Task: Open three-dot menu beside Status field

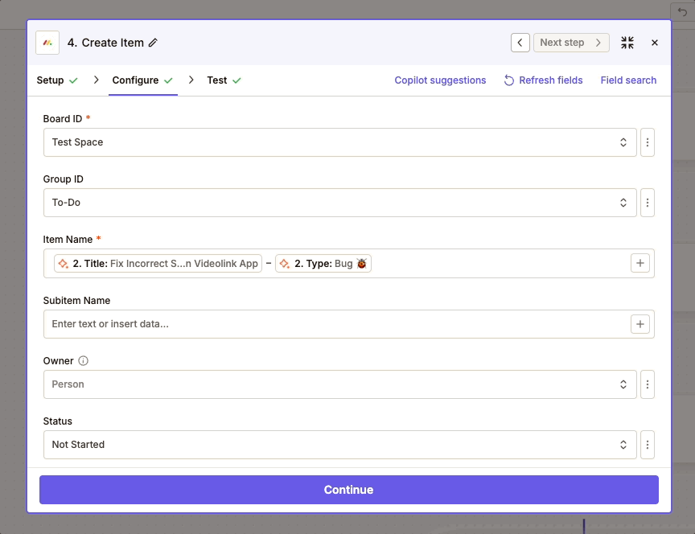Action: 648,445
